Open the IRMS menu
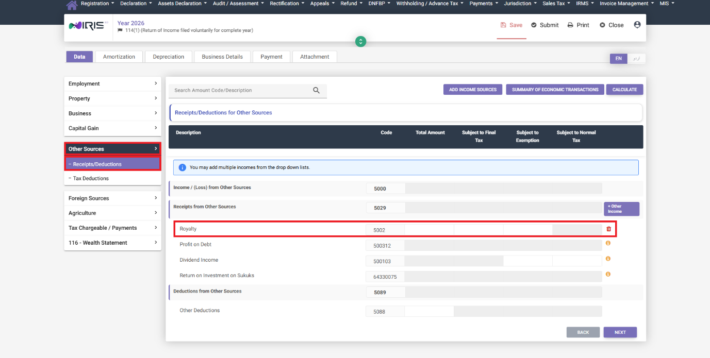Screen dimensions: 710x358 click(585, 4)
